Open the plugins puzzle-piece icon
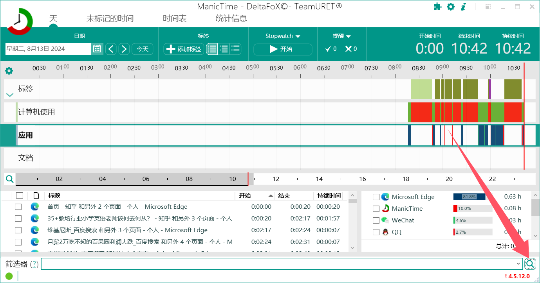Viewport: 540px width, 283px height. [x=437, y=7]
